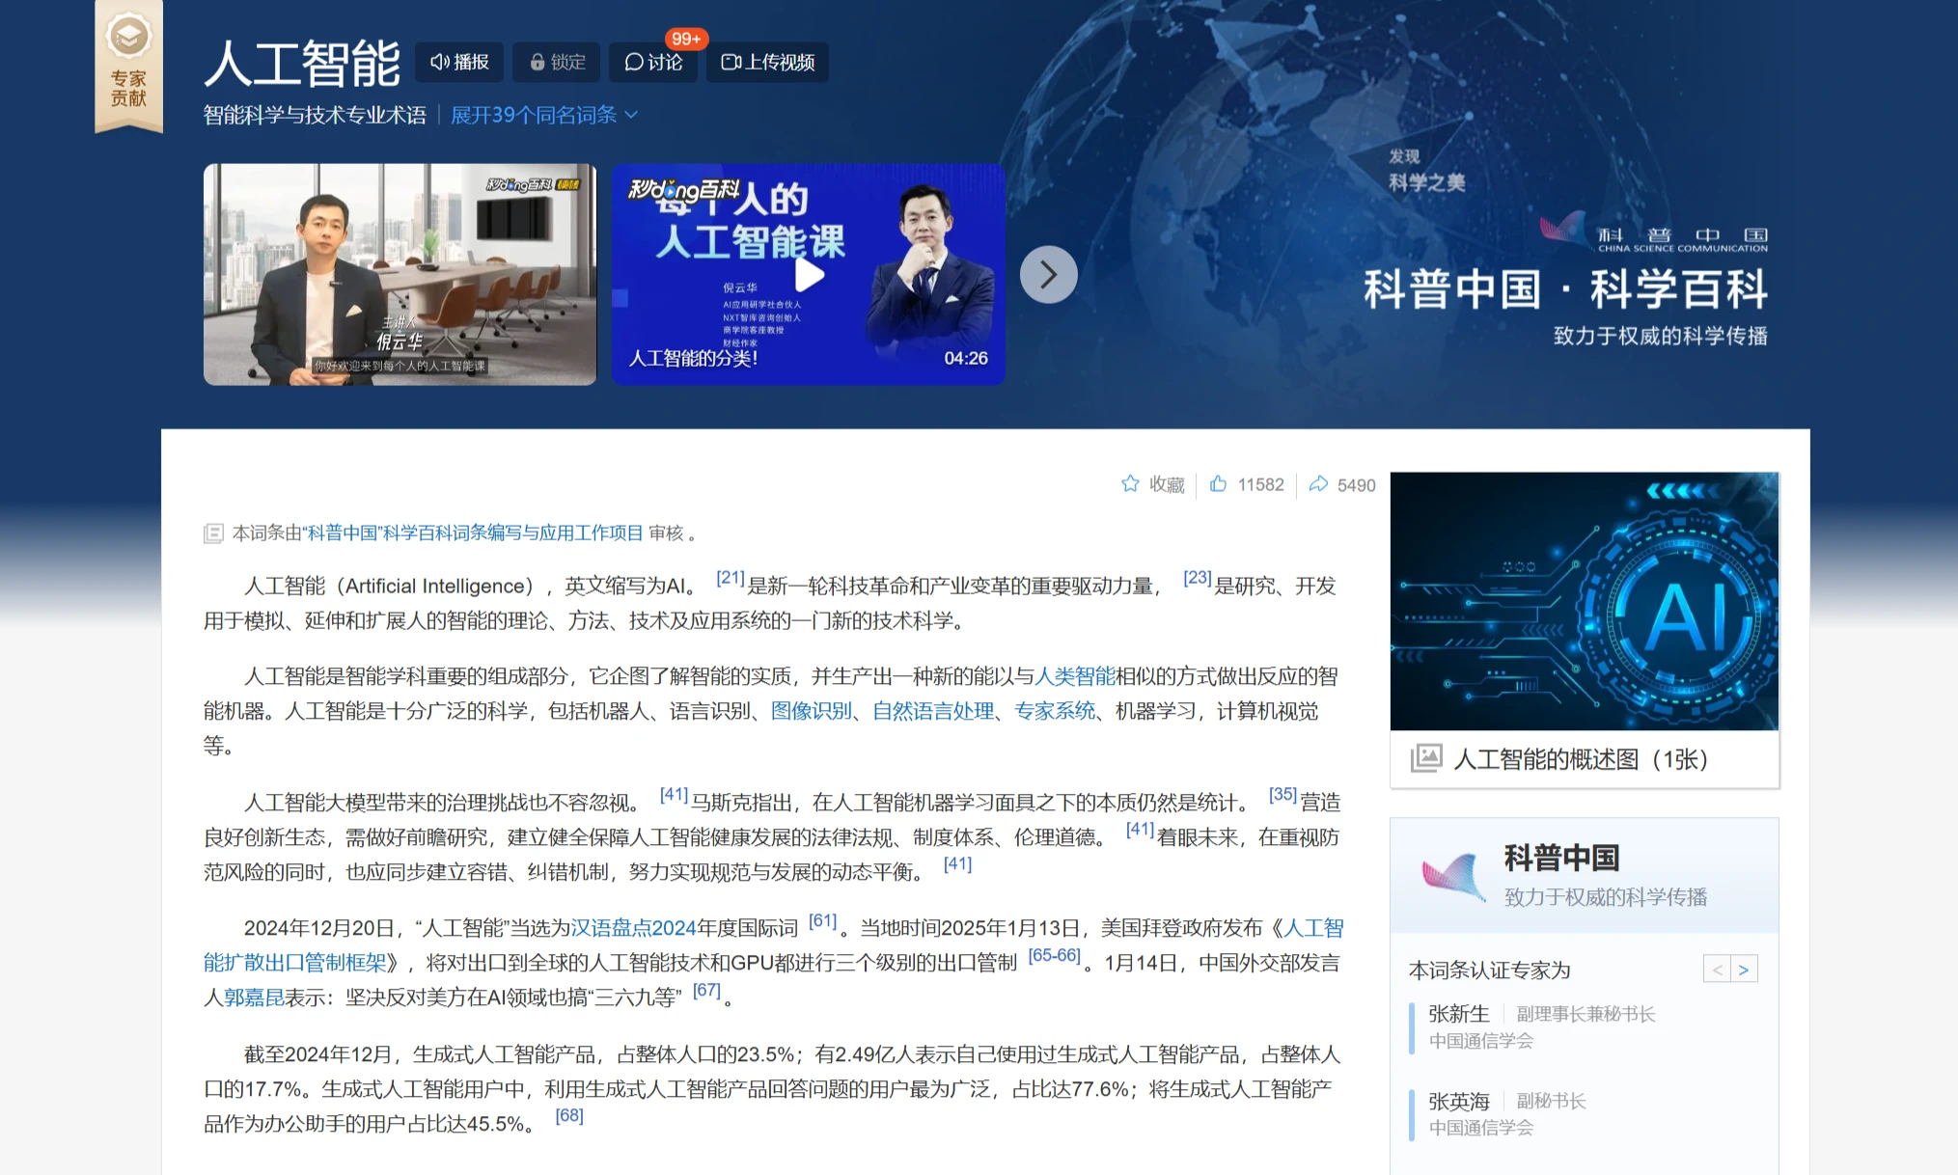Image resolution: width=1958 pixels, height=1175 pixels.
Task: Open reference citation [21]
Action: [x=729, y=578]
